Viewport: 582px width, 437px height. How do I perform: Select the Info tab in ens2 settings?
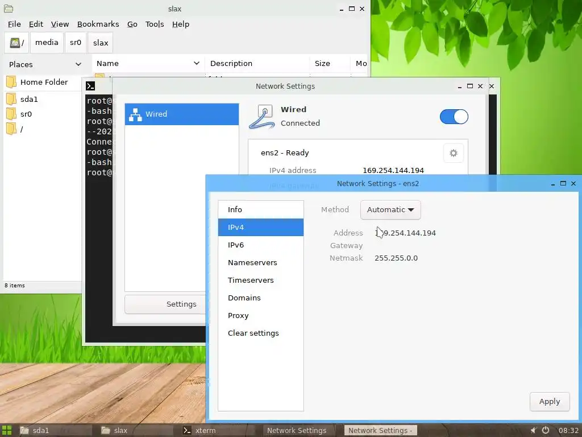[x=260, y=209]
